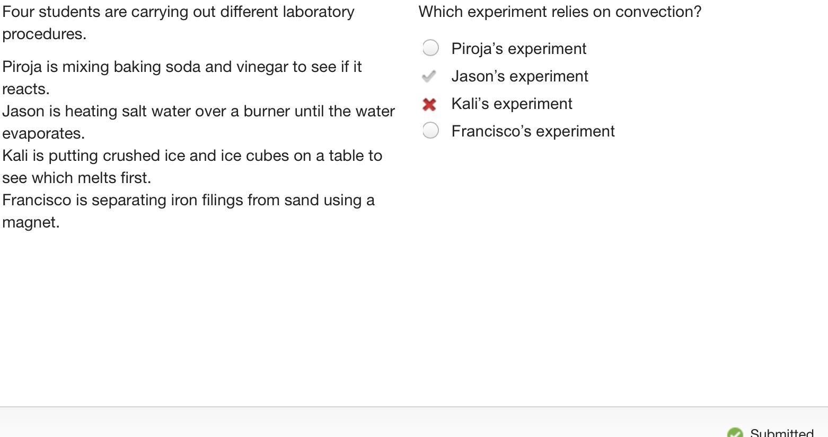
Task: Click the word 'evaporates.' in Jason's description
Action: coord(43,133)
